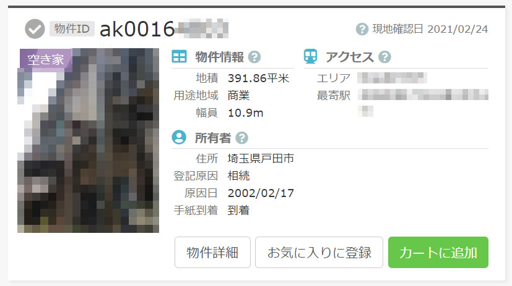Toggle the gray checkmark circle beside 物件ID
This screenshot has height=286, width=512.
pos(35,29)
